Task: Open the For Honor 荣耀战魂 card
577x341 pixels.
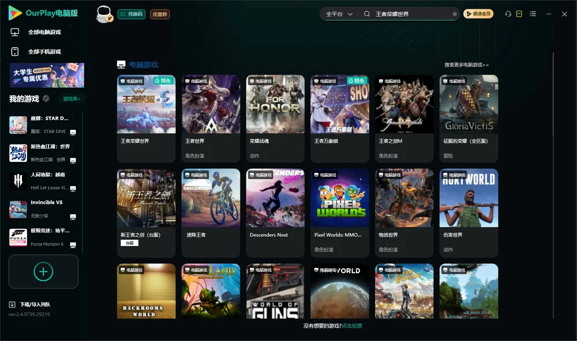Action: tap(275, 118)
